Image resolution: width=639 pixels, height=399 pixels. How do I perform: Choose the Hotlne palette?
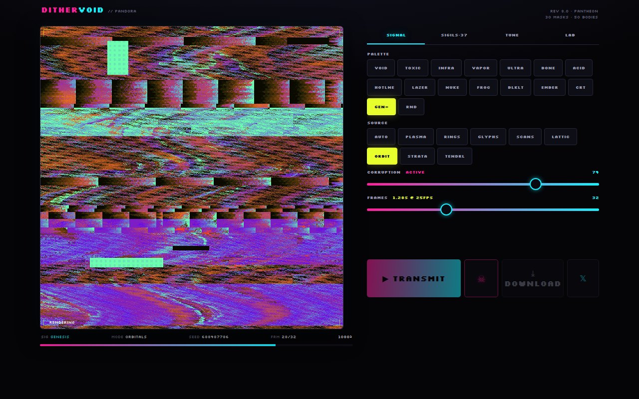coord(384,87)
